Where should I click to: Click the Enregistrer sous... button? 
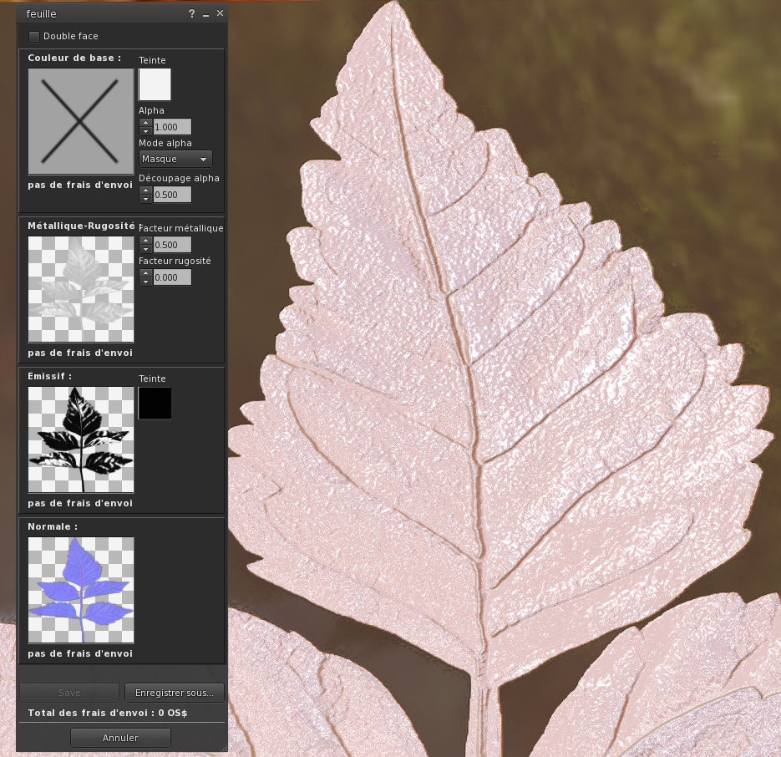[175, 693]
